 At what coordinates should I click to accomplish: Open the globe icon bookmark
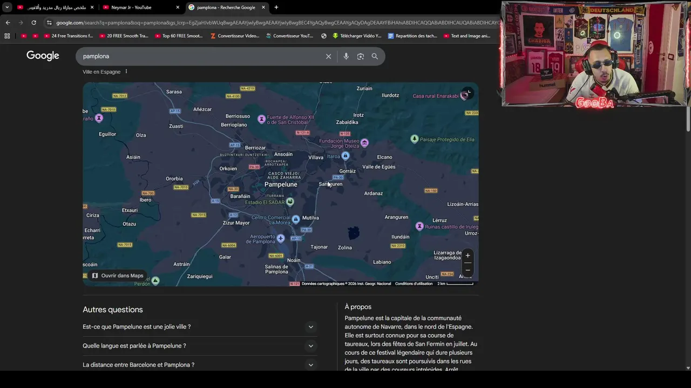pos(324,36)
